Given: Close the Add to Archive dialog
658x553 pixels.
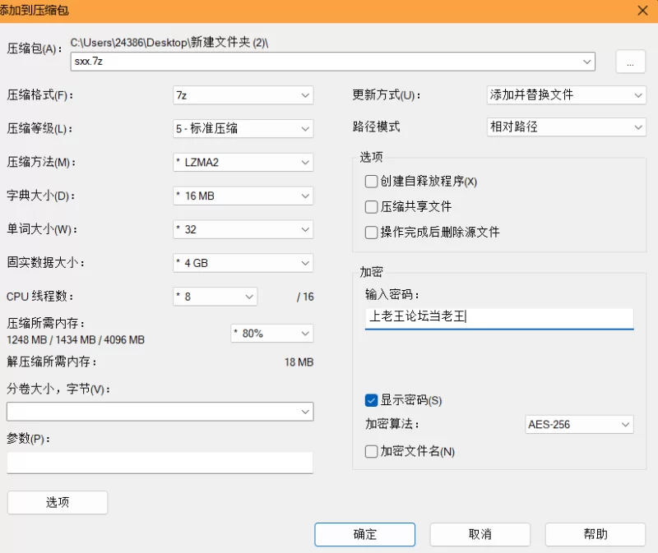Looking at the screenshot, I should click(x=642, y=11).
